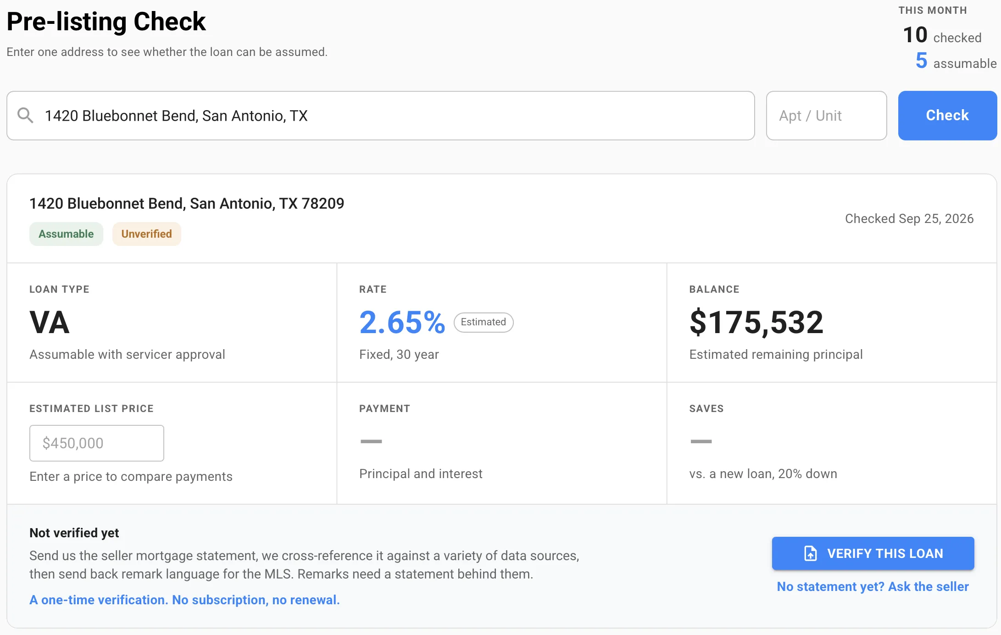Click the address search field
The width and height of the screenshot is (1001, 635).
381,116
